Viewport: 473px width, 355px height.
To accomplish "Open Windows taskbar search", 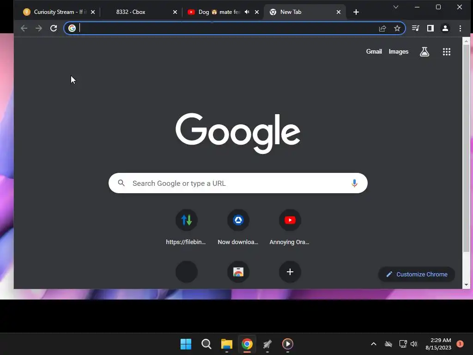I will click(206, 344).
